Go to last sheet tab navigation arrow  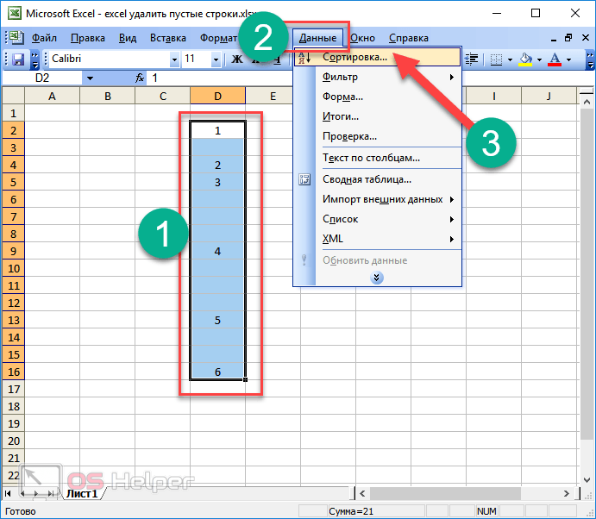[51, 493]
